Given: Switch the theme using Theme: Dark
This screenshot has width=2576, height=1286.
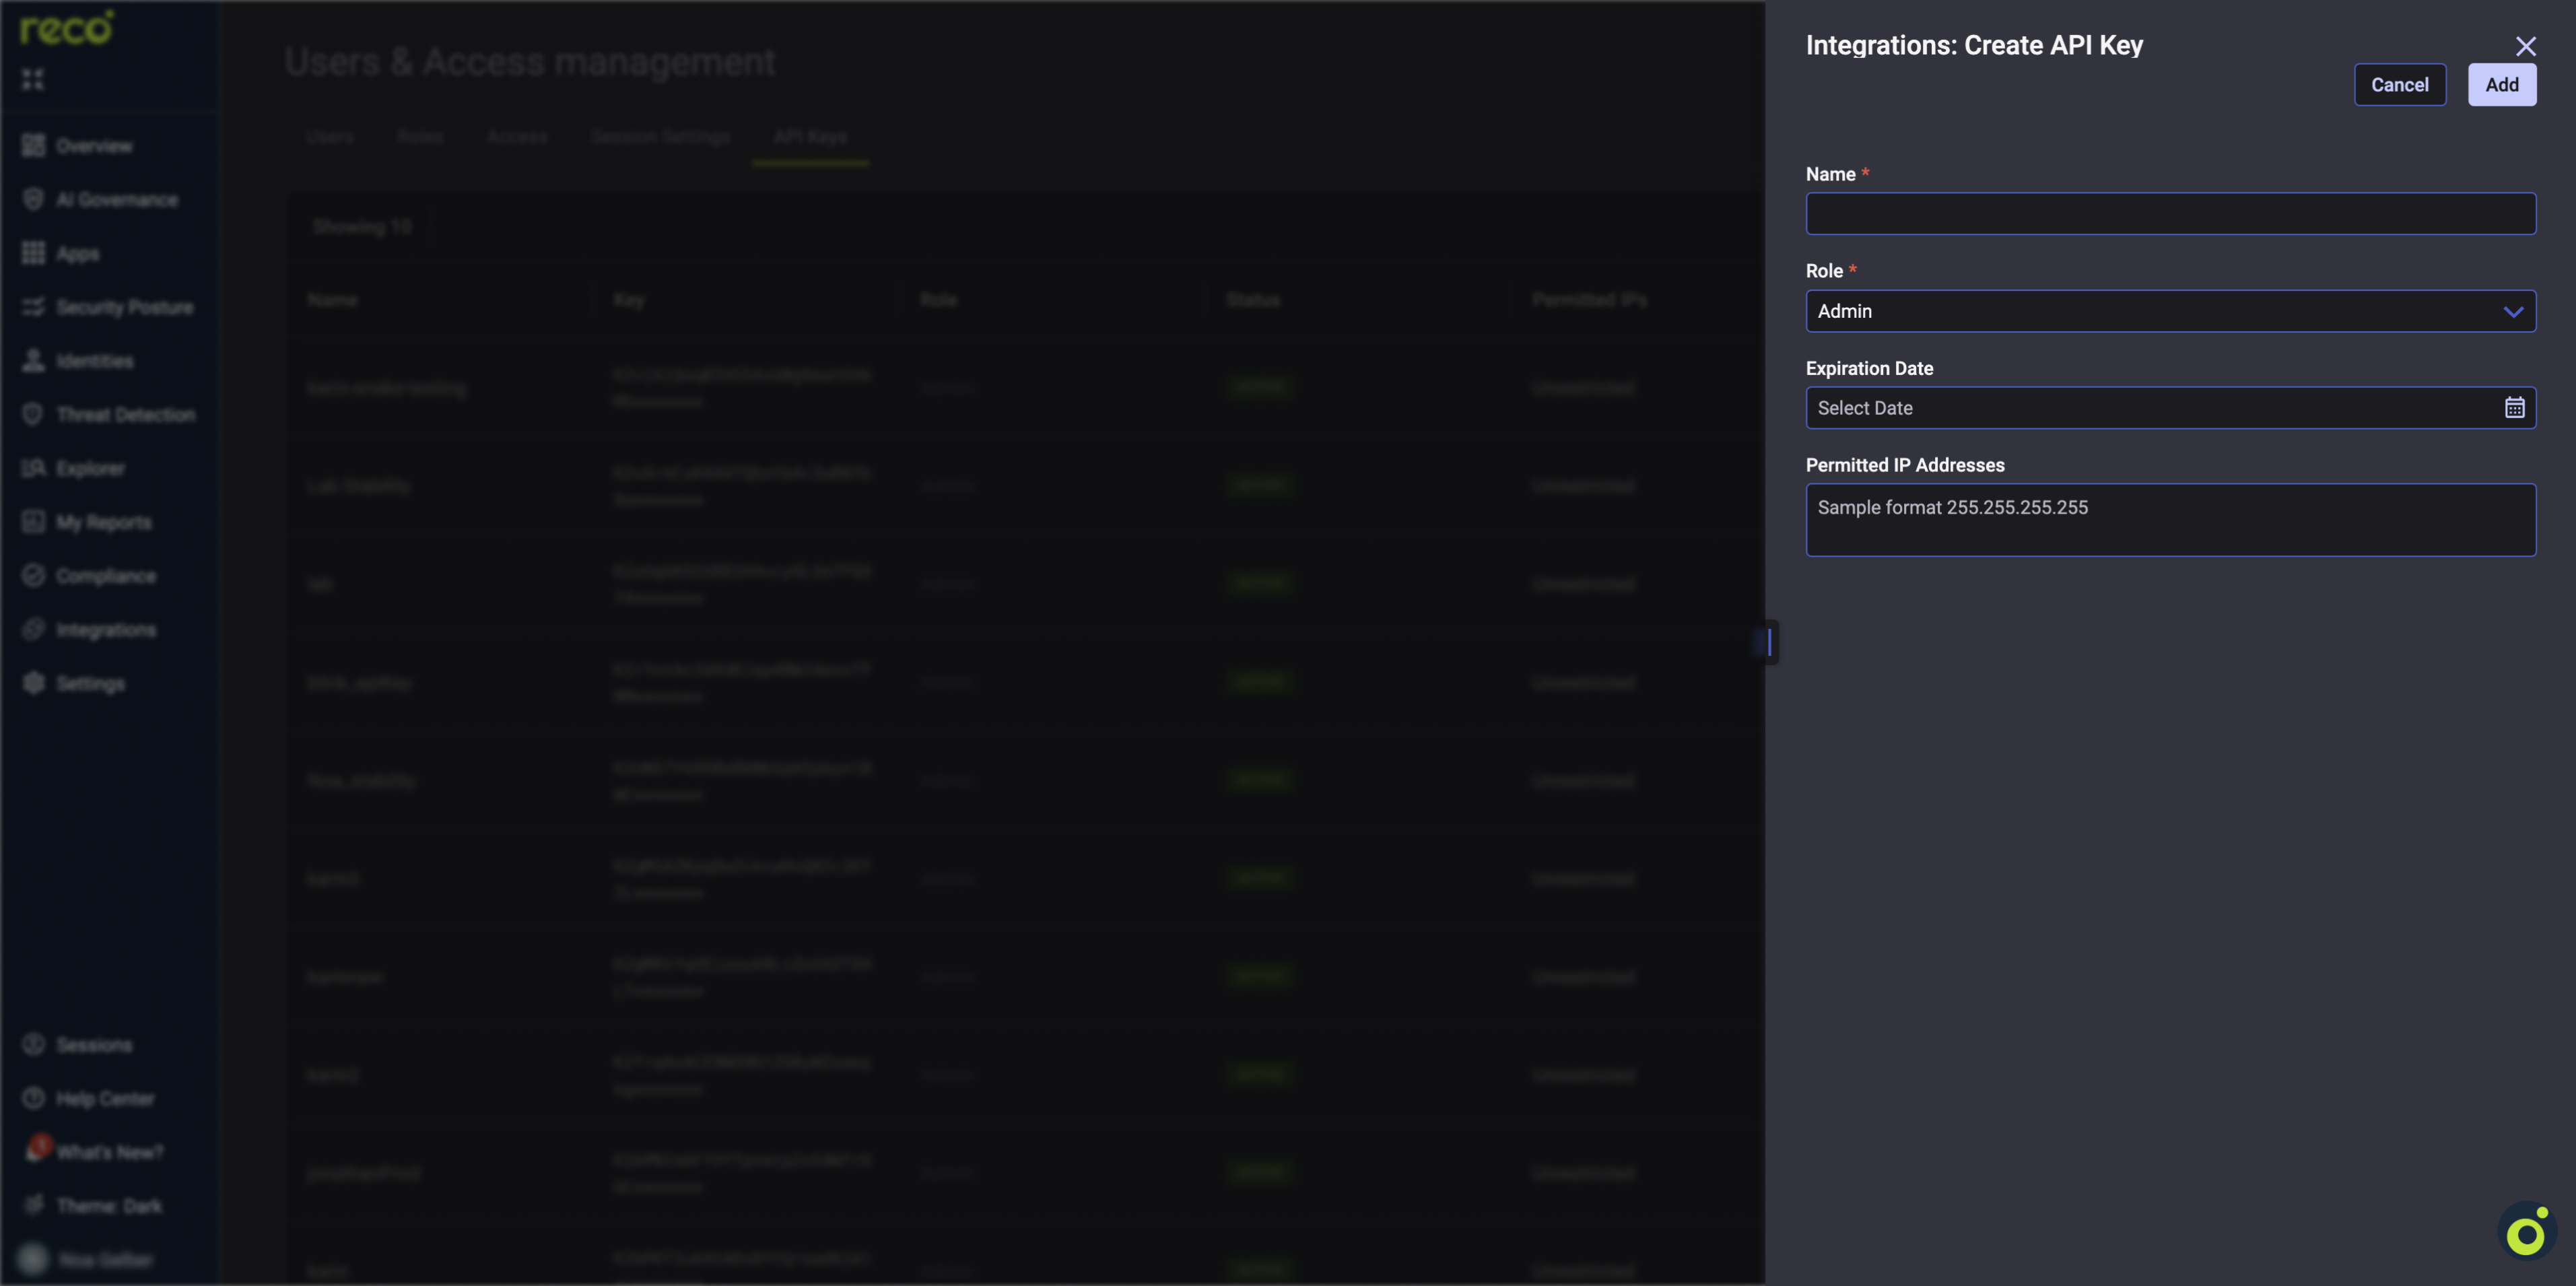Looking at the screenshot, I should point(107,1206).
